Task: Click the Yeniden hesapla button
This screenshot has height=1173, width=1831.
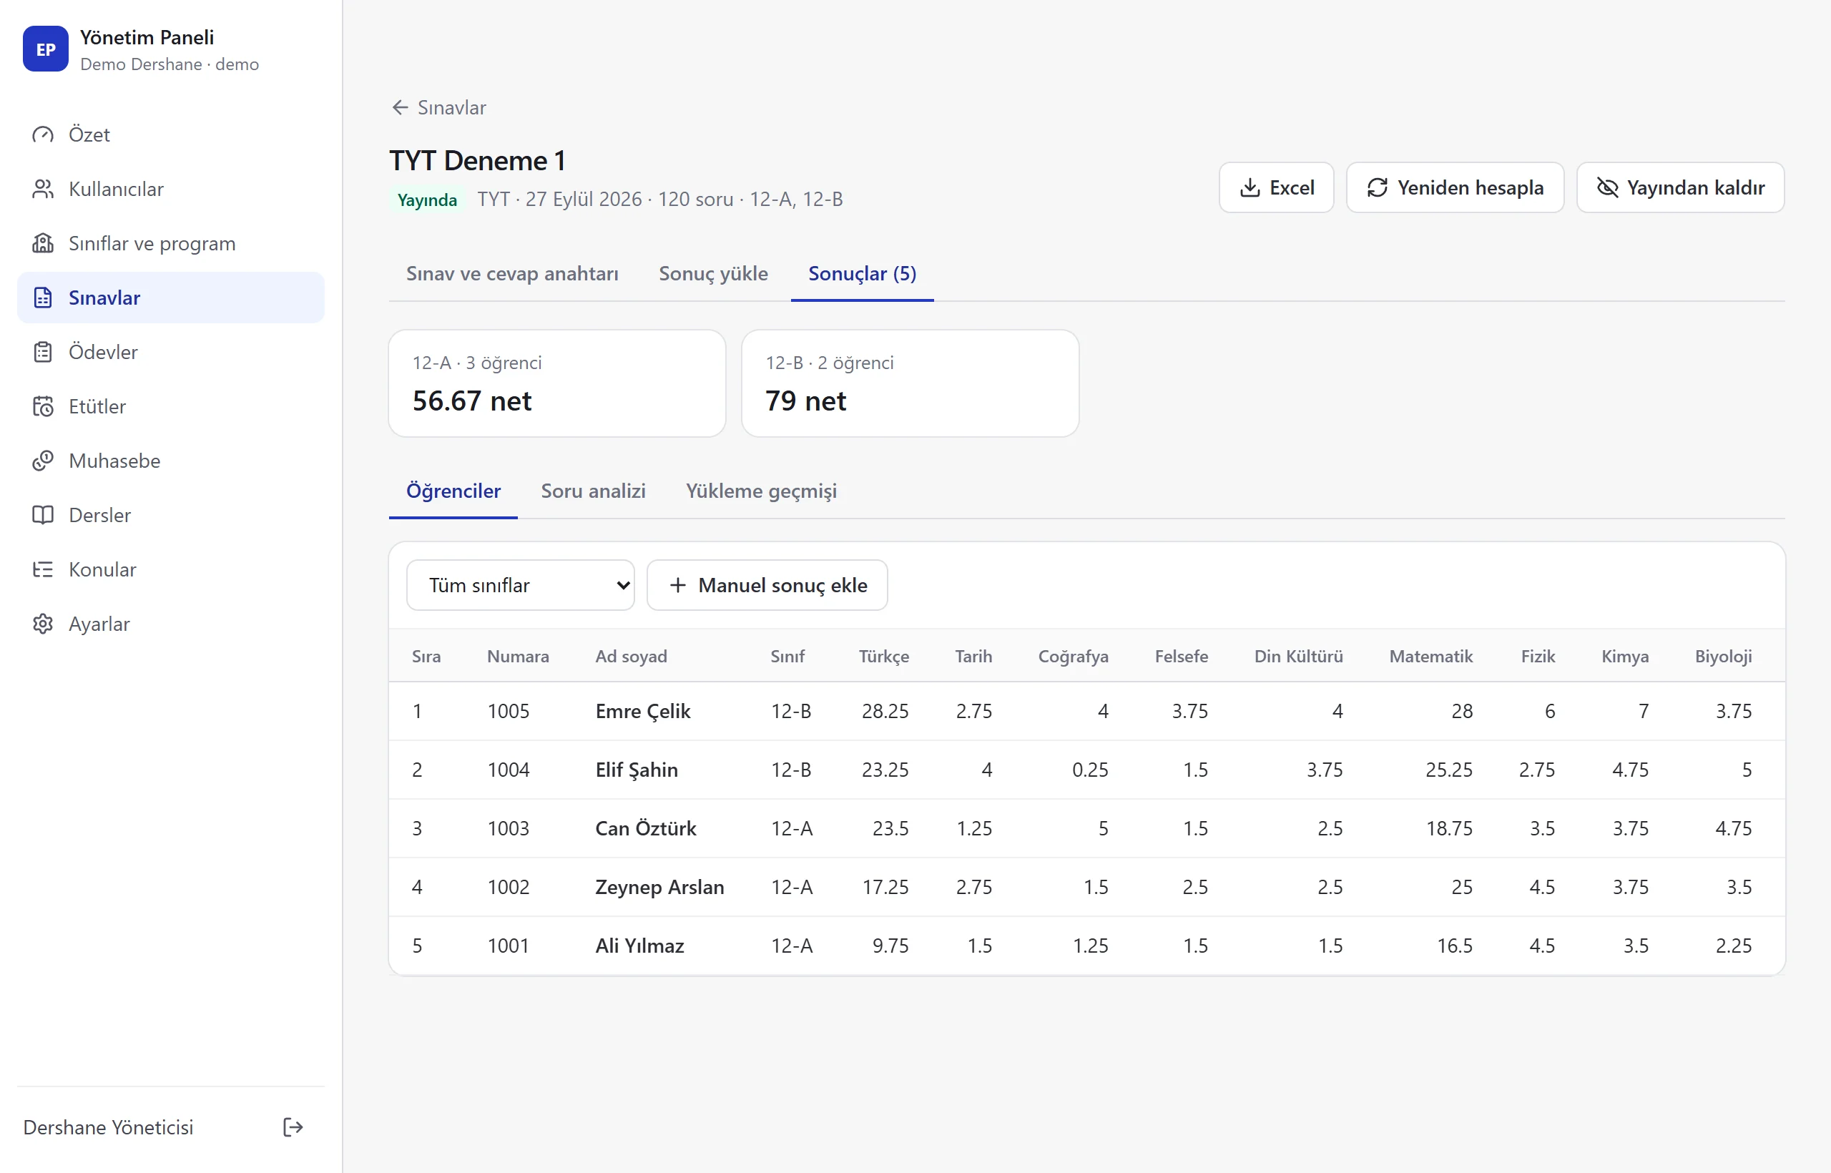Action: pyautogui.click(x=1455, y=187)
